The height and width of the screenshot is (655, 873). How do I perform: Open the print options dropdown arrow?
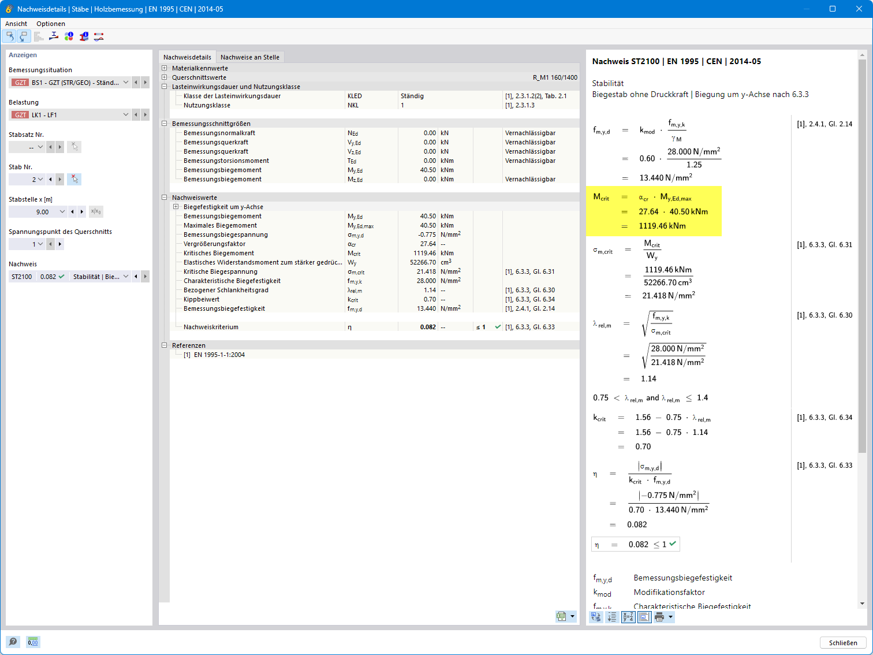pyautogui.click(x=670, y=617)
